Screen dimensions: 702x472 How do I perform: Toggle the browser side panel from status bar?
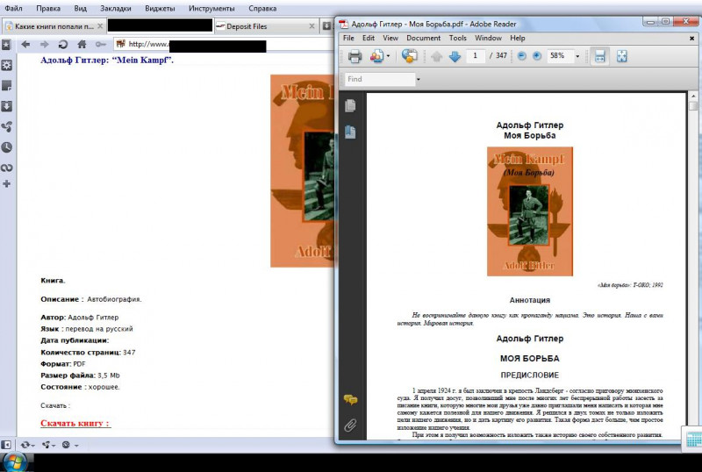click(6, 445)
